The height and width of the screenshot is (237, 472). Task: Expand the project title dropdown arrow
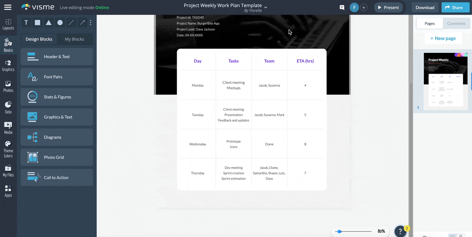266,7
